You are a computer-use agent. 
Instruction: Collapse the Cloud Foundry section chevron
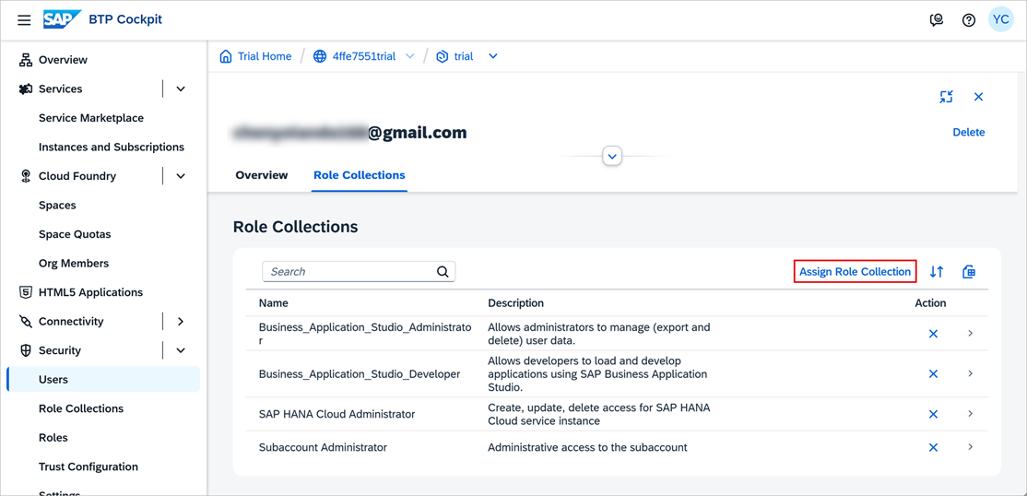[182, 176]
